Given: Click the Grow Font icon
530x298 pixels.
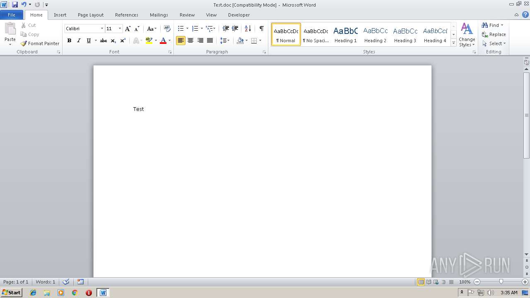Looking at the screenshot, I should (x=128, y=29).
